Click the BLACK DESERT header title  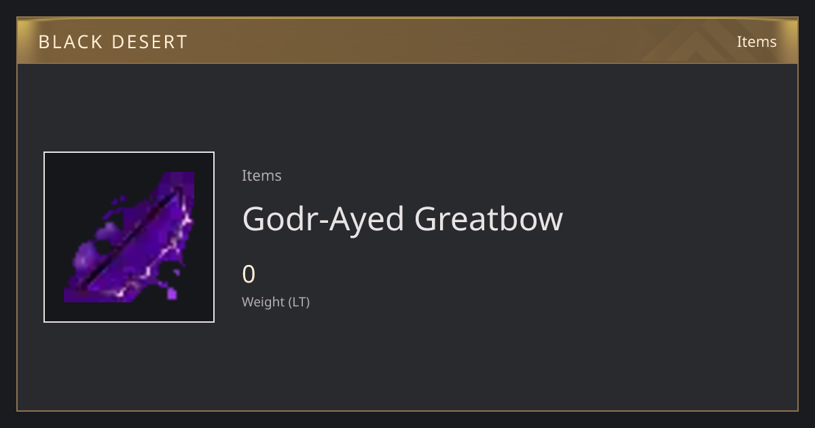[x=113, y=42]
